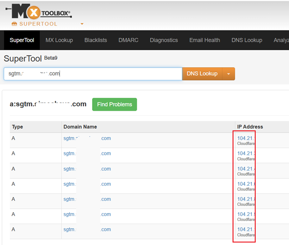Click the sixth row's 104.21 IP link
The height and width of the screenshot is (245, 289).
click(x=246, y=214)
